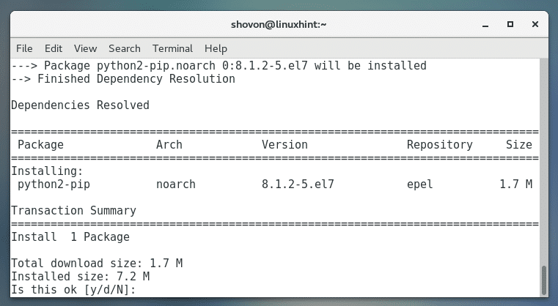Open the Edit menu

tap(53, 48)
